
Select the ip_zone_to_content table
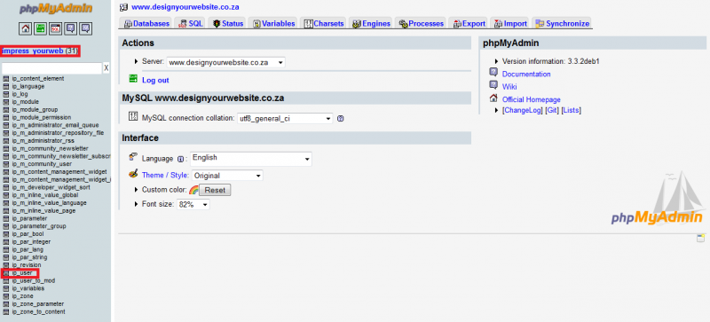coord(38,311)
